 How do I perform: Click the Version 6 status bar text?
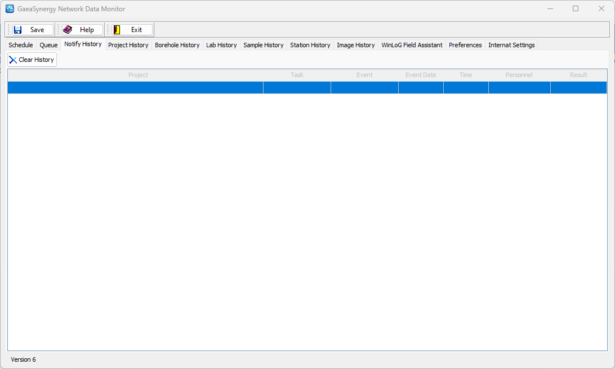coord(23,359)
